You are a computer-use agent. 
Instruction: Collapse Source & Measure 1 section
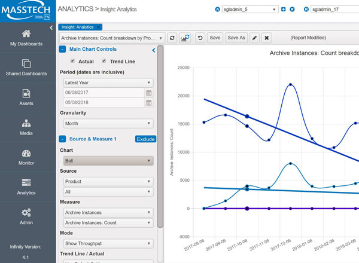click(x=62, y=139)
